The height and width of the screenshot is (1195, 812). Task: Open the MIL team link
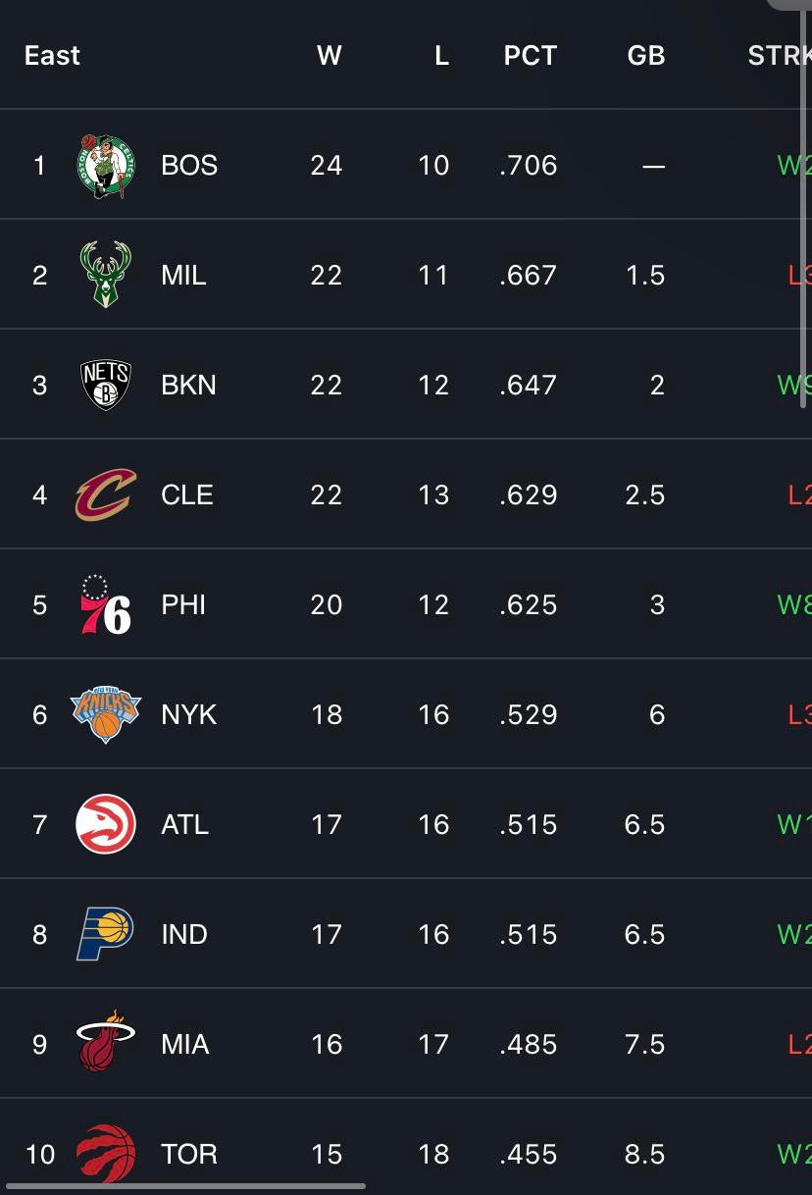(x=183, y=275)
